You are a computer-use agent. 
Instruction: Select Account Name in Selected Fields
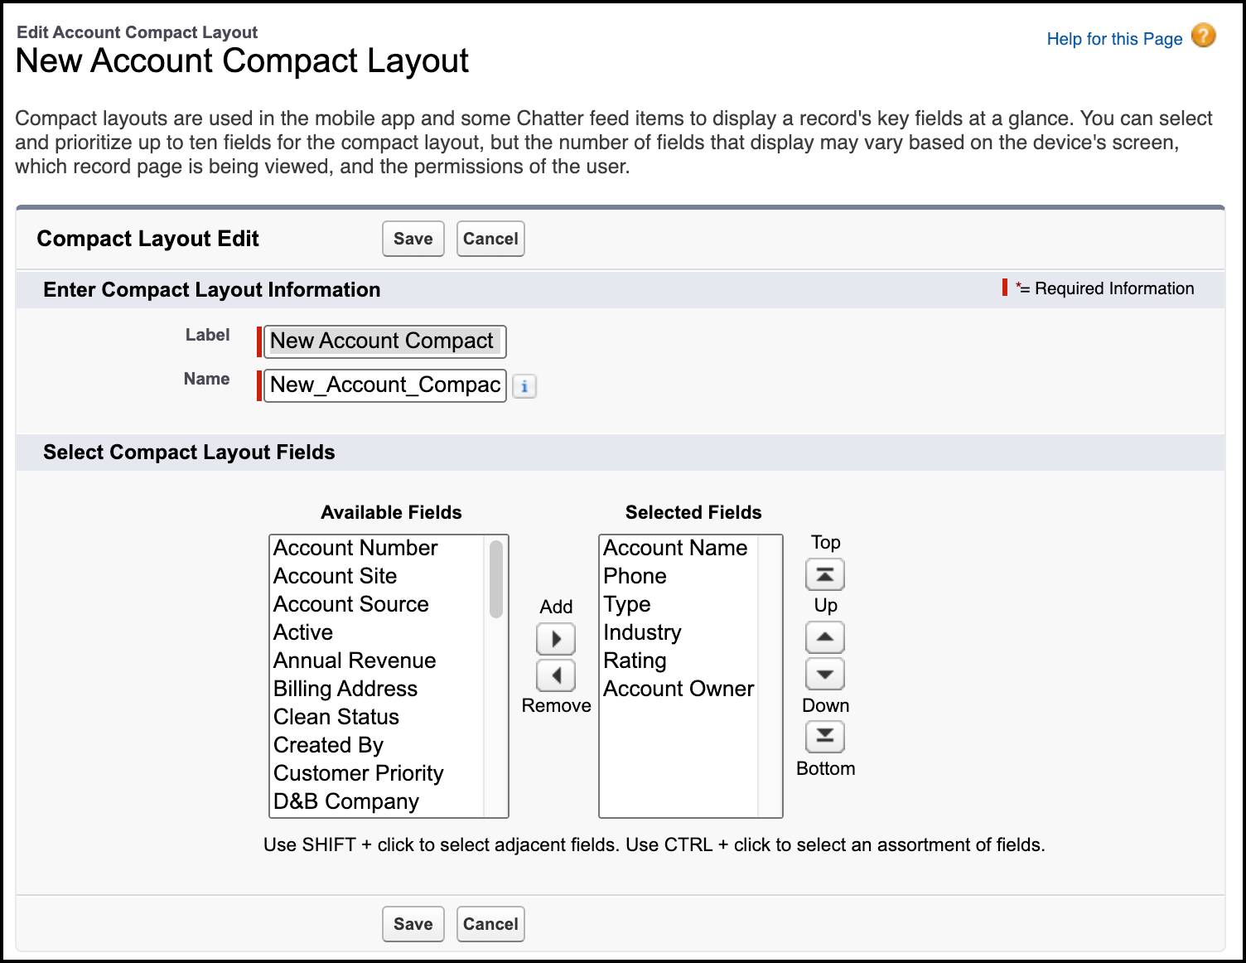679,548
